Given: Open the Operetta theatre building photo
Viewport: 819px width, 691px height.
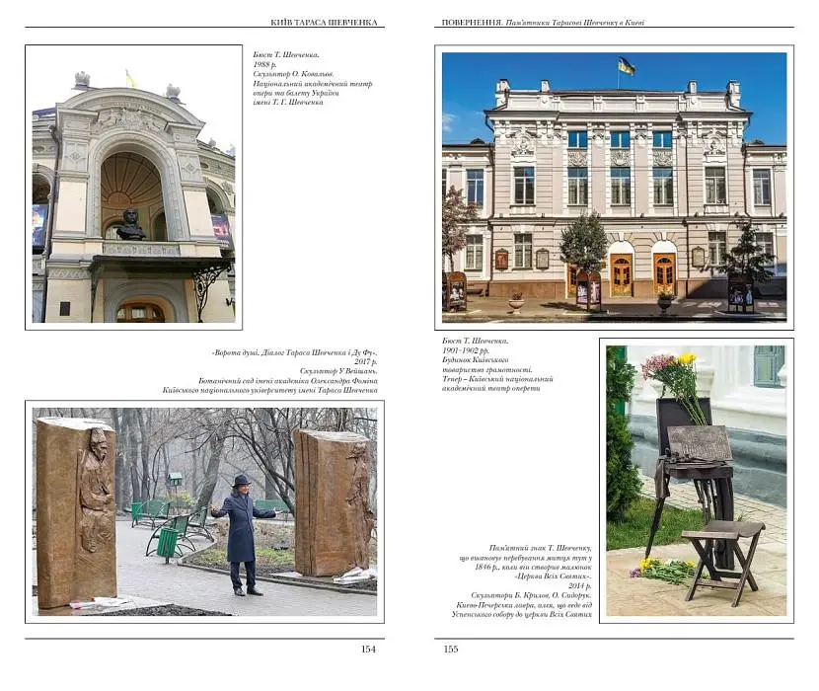Looking at the screenshot, I should (x=614, y=188).
